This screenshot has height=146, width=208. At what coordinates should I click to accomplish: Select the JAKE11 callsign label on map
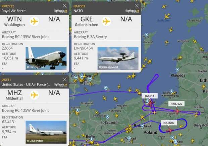click(x=150, y=96)
